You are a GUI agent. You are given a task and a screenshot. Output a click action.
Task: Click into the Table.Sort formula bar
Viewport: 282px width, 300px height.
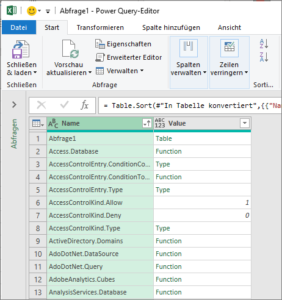pos(190,105)
